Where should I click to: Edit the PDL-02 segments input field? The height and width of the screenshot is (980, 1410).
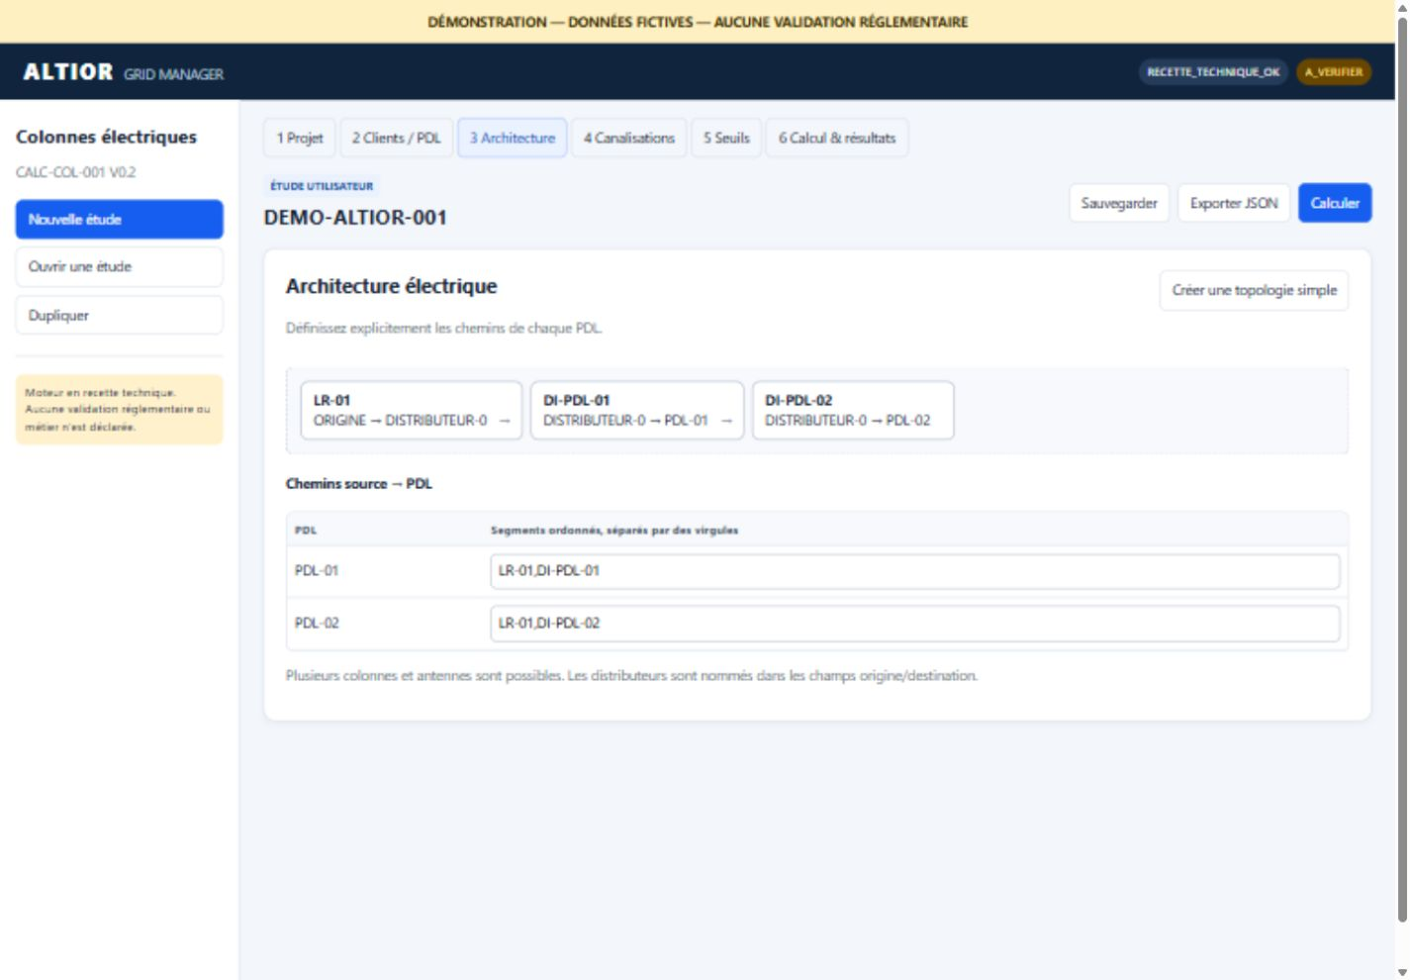pyautogui.click(x=915, y=624)
